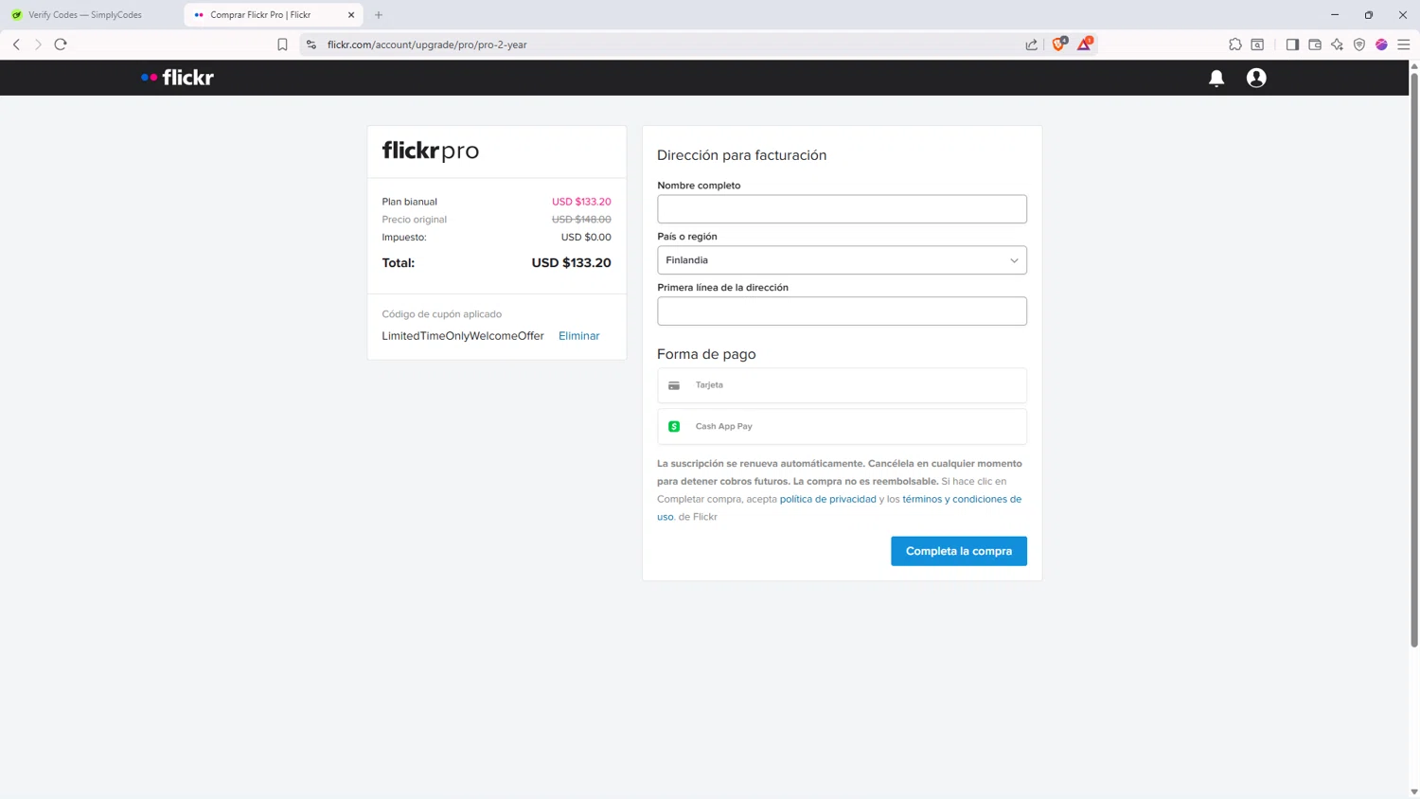
Task: Open the account avatar menu
Action: click(1256, 78)
